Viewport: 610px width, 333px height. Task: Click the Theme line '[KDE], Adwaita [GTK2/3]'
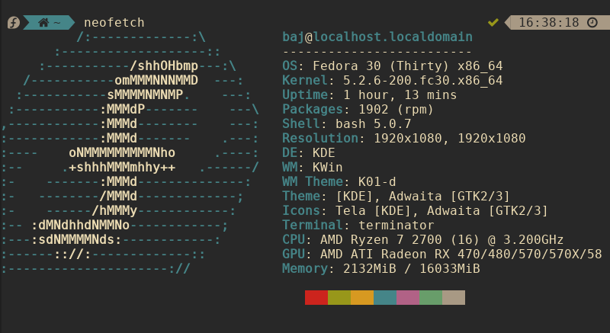pos(423,197)
